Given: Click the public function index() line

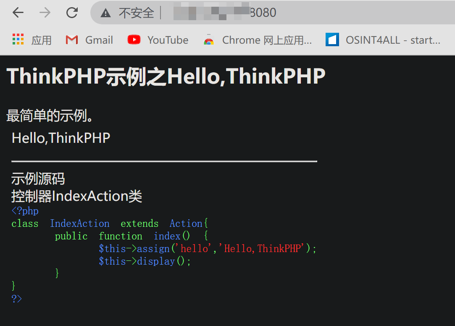Looking at the screenshot, I should [x=131, y=236].
